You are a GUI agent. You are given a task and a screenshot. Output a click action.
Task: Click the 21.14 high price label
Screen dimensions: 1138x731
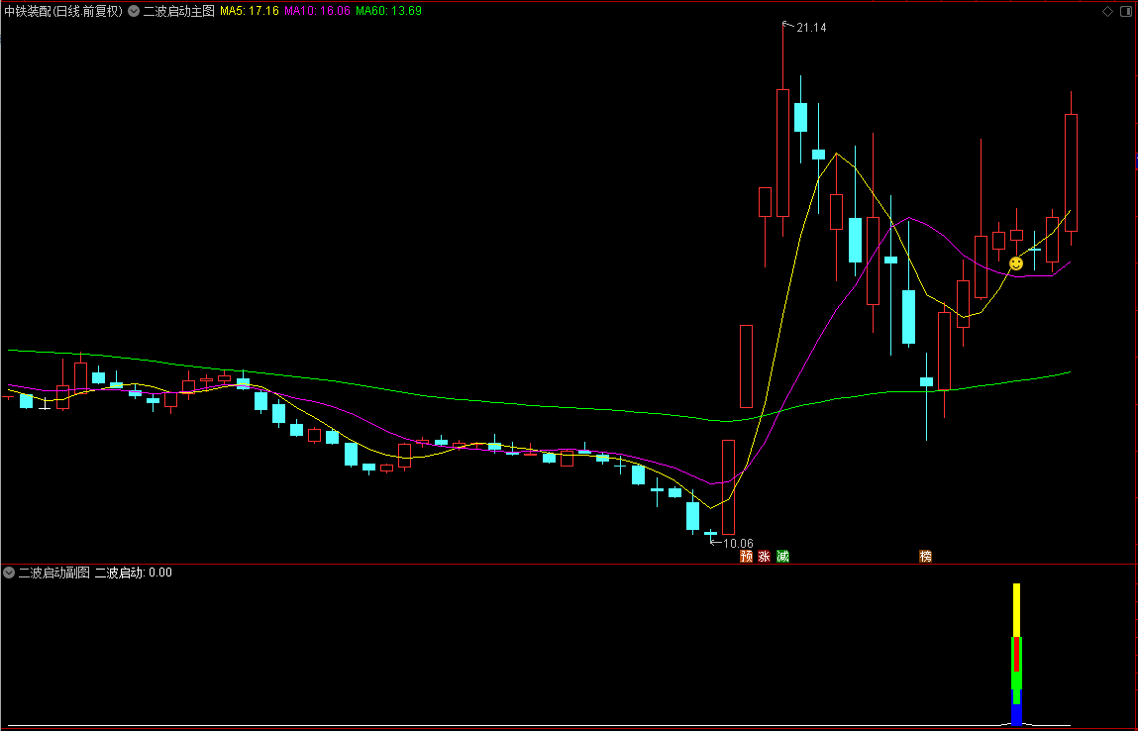click(x=811, y=28)
